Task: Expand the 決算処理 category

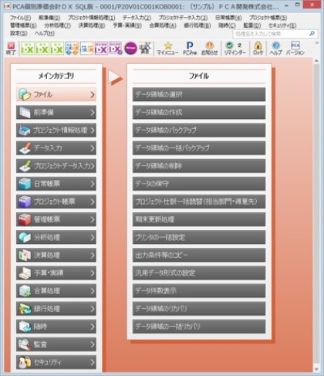Action: coord(56,255)
